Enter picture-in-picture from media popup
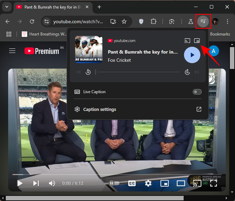Viewport: 235px width, 201px height. (x=197, y=41)
